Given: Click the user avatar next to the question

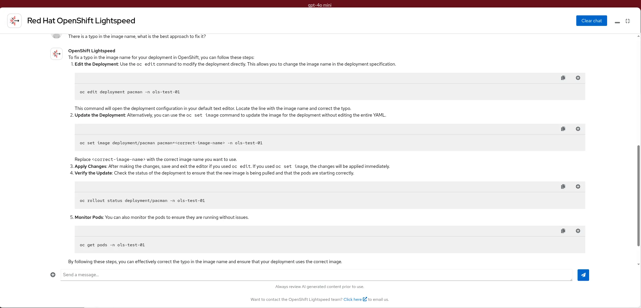Looking at the screenshot, I should pyautogui.click(x=56, y=36).
